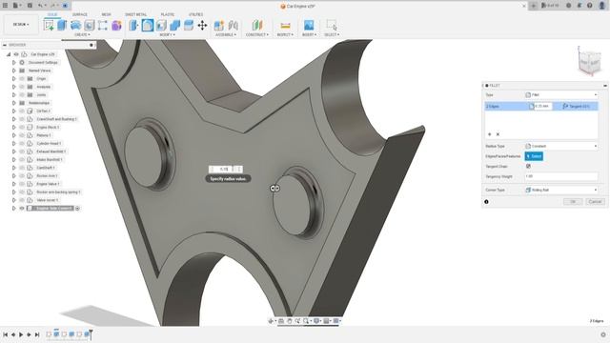610x343 pixels.
Task: Toggle visibility of Analysis folder
Action: click(22, 87)
